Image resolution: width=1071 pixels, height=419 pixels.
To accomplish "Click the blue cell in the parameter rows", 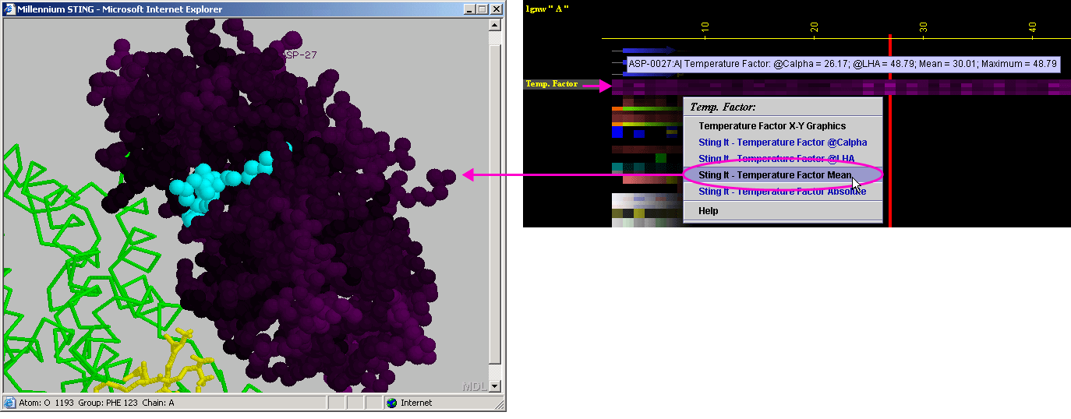I will pyautogui.click(x=617, y=134).
